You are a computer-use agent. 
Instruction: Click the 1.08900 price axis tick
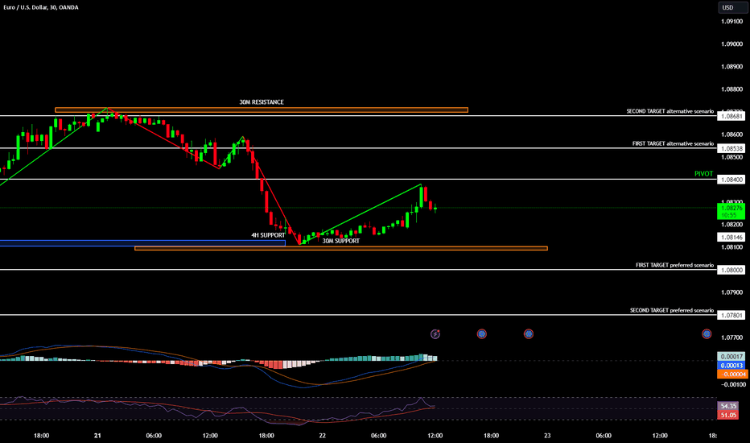[x=731, y=67]
